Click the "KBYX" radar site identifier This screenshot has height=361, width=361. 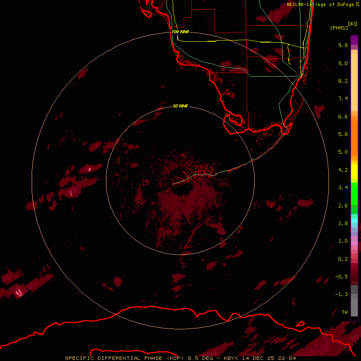point(231,358)
